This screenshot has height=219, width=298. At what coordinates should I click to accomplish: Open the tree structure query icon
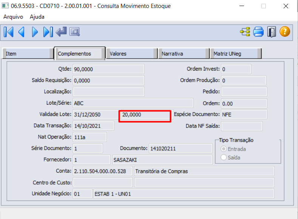245,32
